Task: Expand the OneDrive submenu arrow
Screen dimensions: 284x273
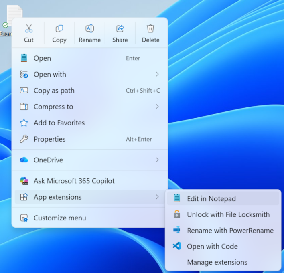Action: point(157,160)
